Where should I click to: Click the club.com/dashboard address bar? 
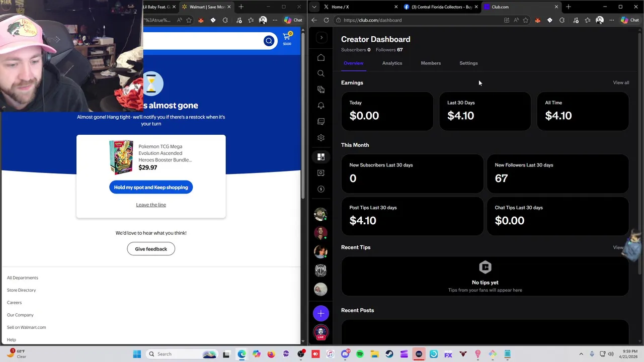point(418,20)
